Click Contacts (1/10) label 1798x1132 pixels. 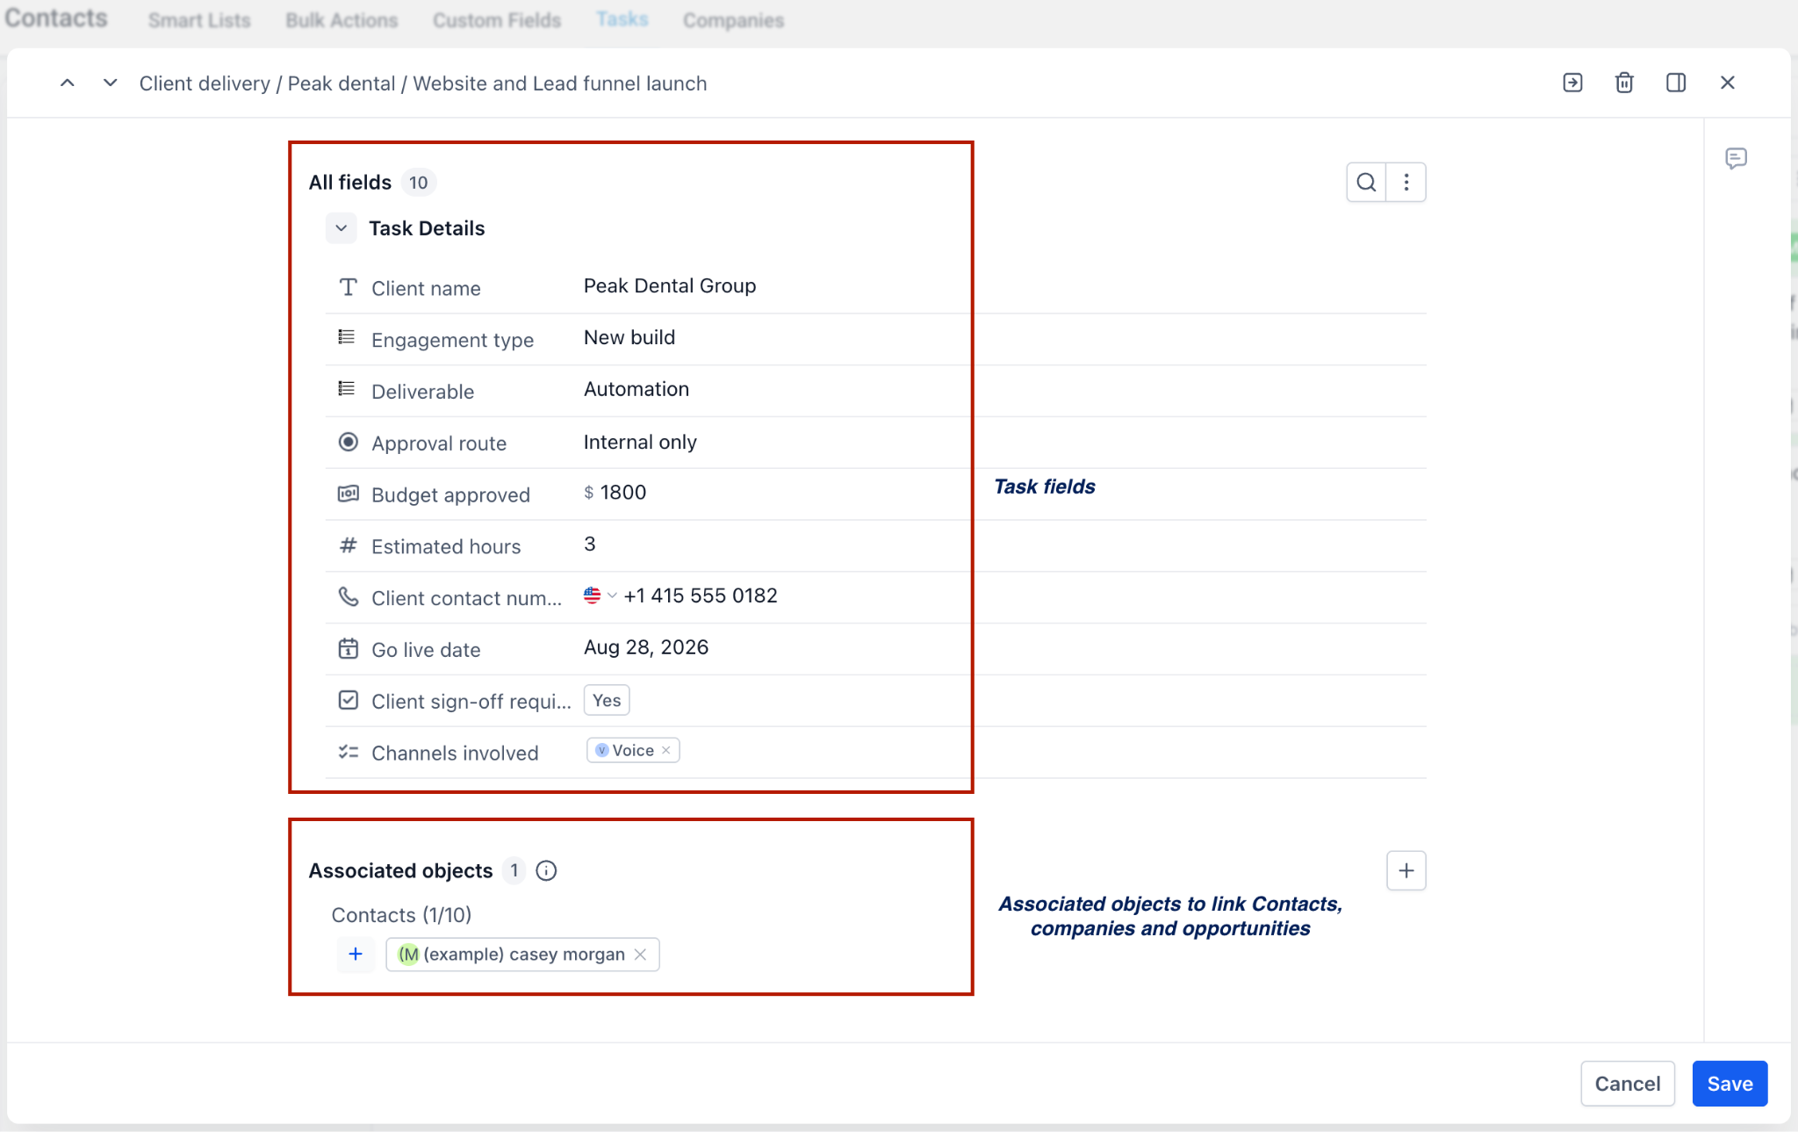coord(401,915)
